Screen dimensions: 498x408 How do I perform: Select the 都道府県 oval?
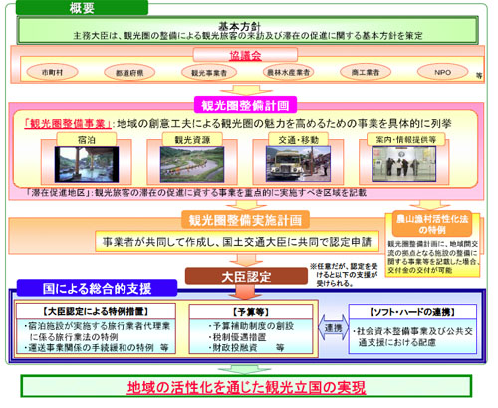129,73
